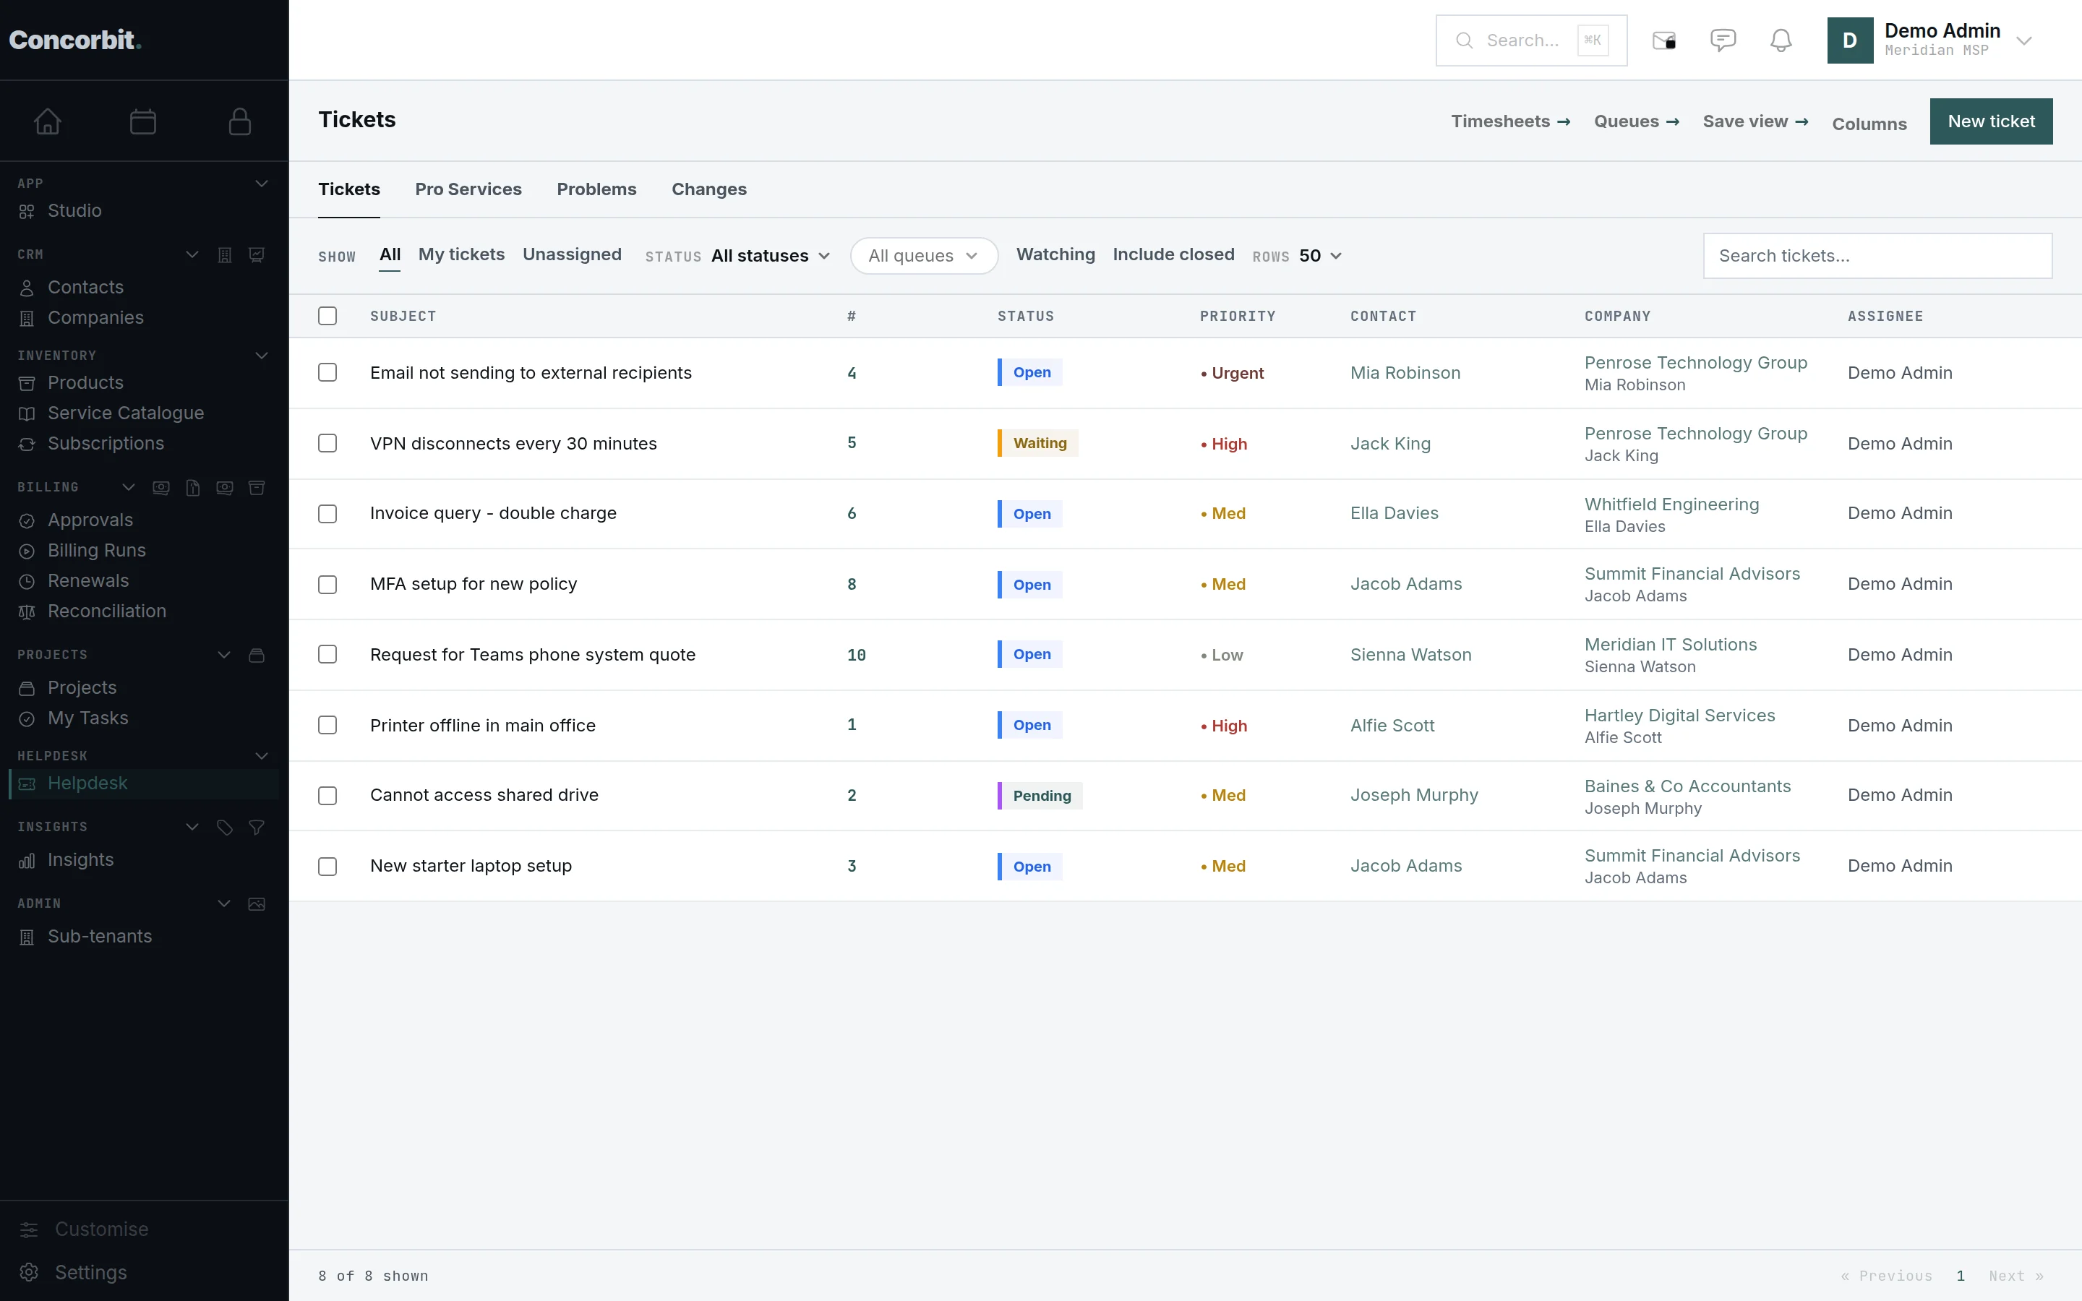Click the building shortcut icon beside CRM
The height and width of the screenshot is (1301, 2082).
pyautogui.click(x=225, y=254)
